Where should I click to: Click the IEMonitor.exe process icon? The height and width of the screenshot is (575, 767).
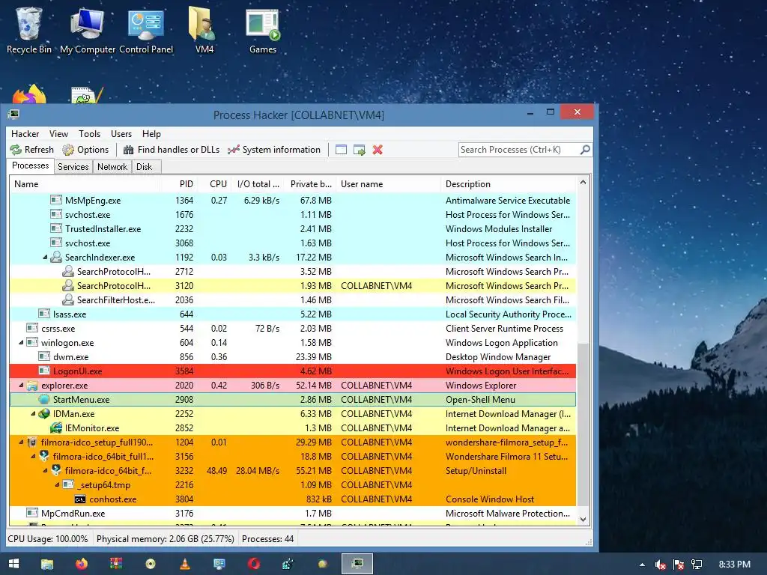coord(56,428)
